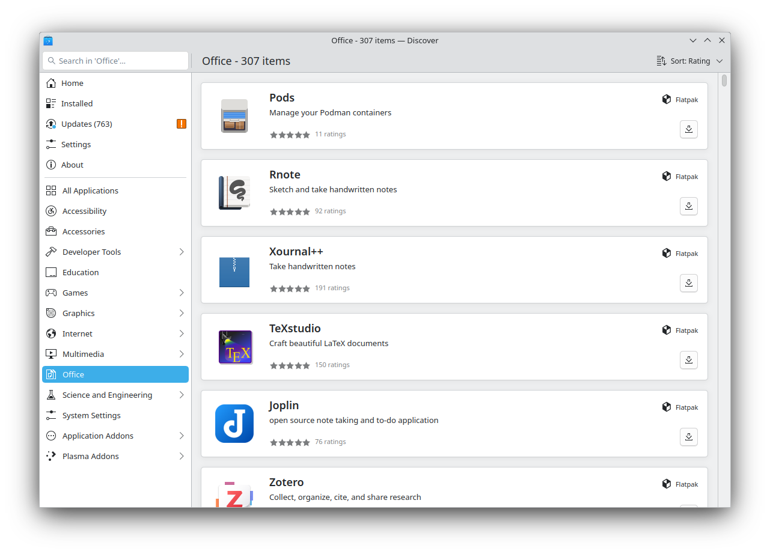Click the Installed grid icon in sidebar
770x554 pixels.
pyautogui.click(x=51, y=103)
